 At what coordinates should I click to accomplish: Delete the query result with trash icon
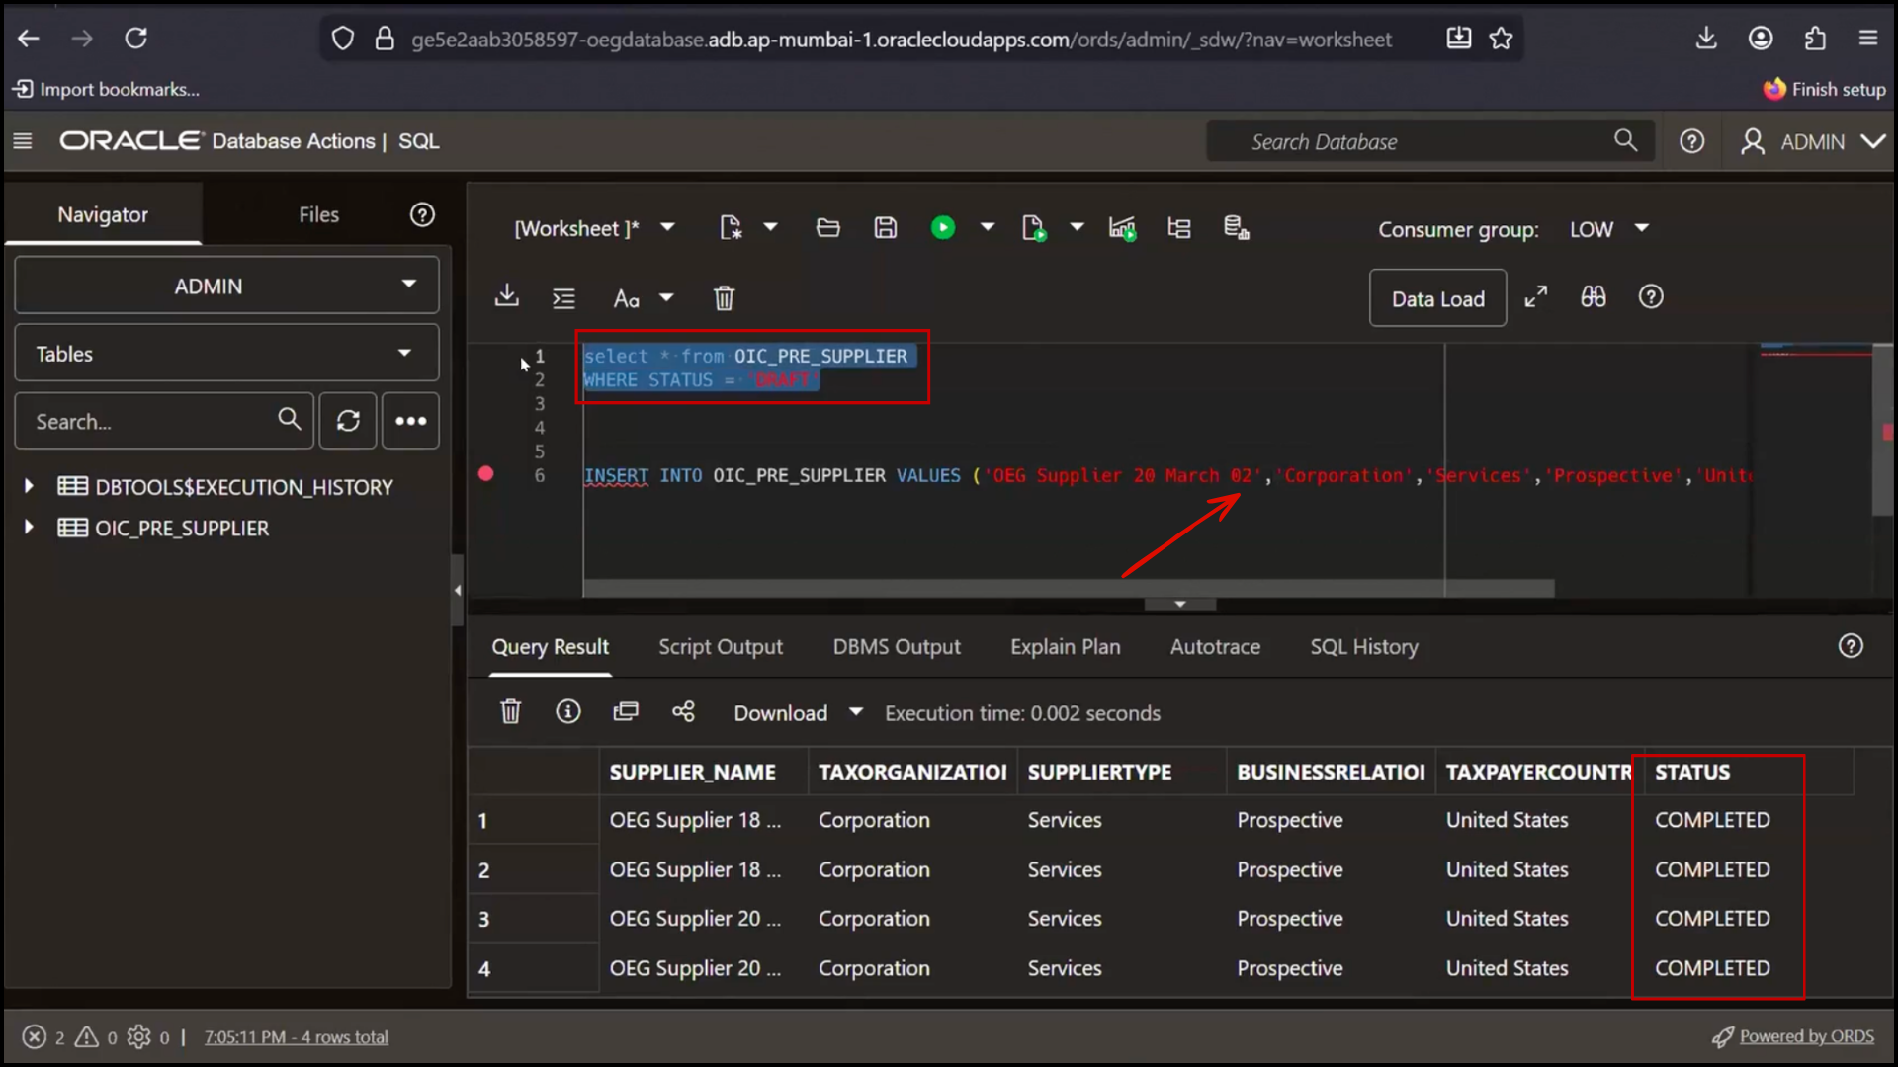point(510,712)
